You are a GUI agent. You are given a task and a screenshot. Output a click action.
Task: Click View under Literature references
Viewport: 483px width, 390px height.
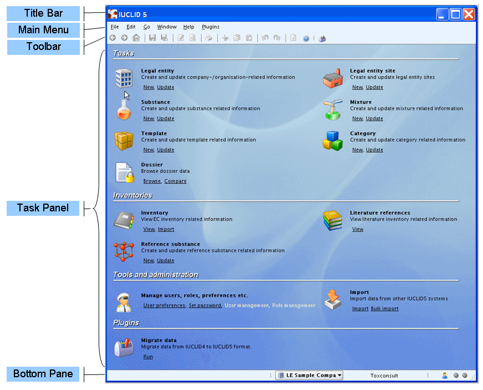(x=358, y=229)
